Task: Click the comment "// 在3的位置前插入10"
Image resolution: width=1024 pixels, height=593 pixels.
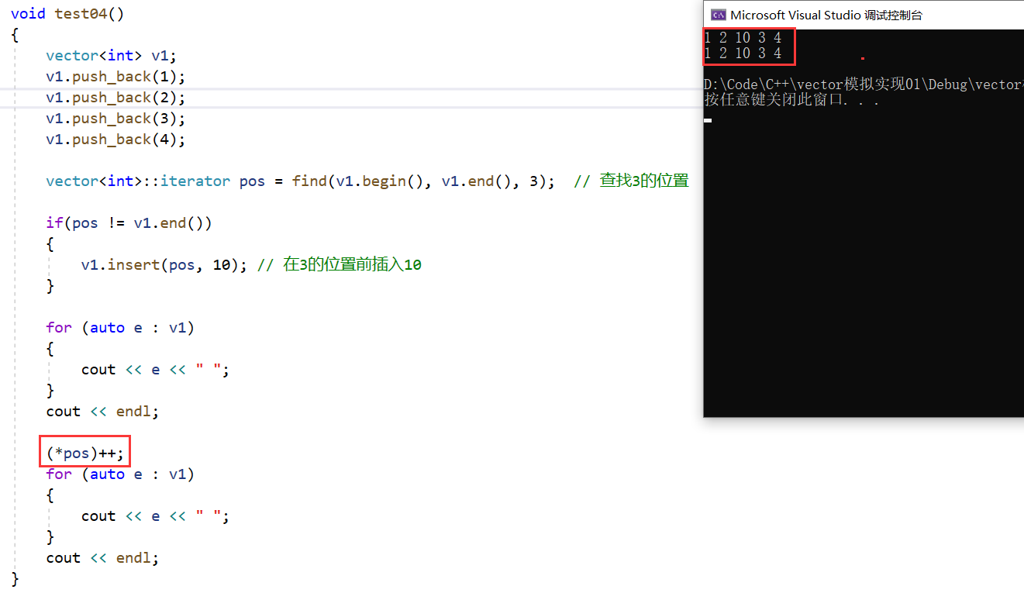Action: [x=339, y=265]
